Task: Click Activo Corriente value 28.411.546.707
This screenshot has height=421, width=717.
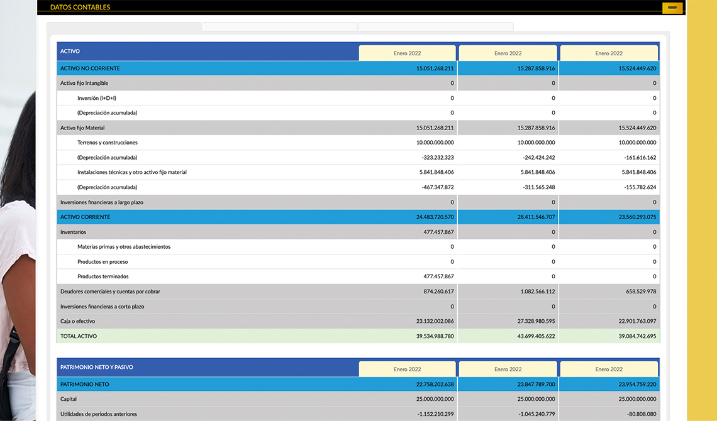Action: tap(536, 217)
